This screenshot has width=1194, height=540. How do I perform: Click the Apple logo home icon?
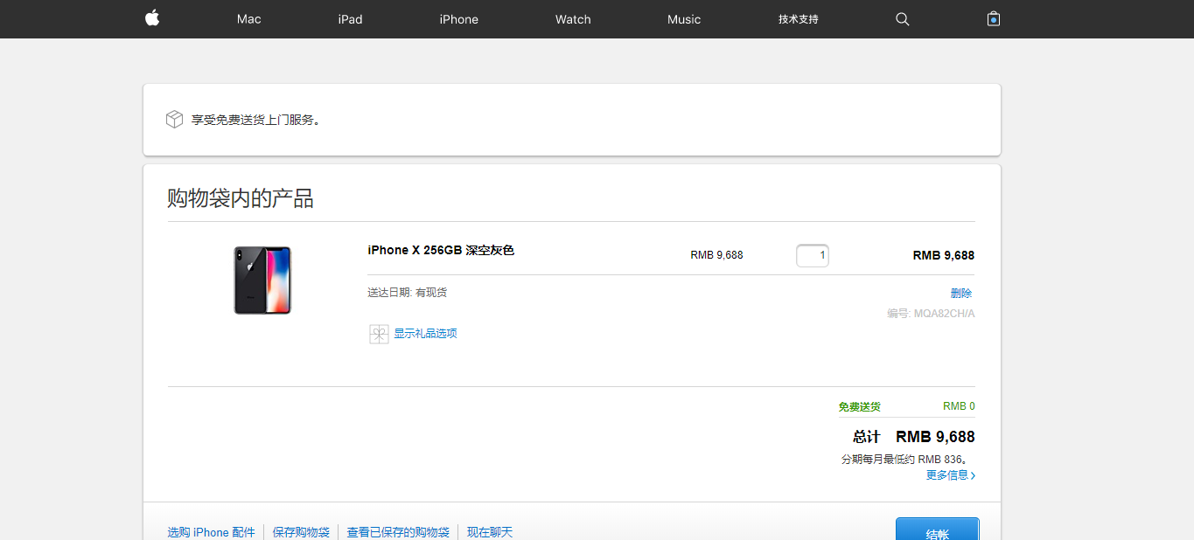(x=152, y=18)
